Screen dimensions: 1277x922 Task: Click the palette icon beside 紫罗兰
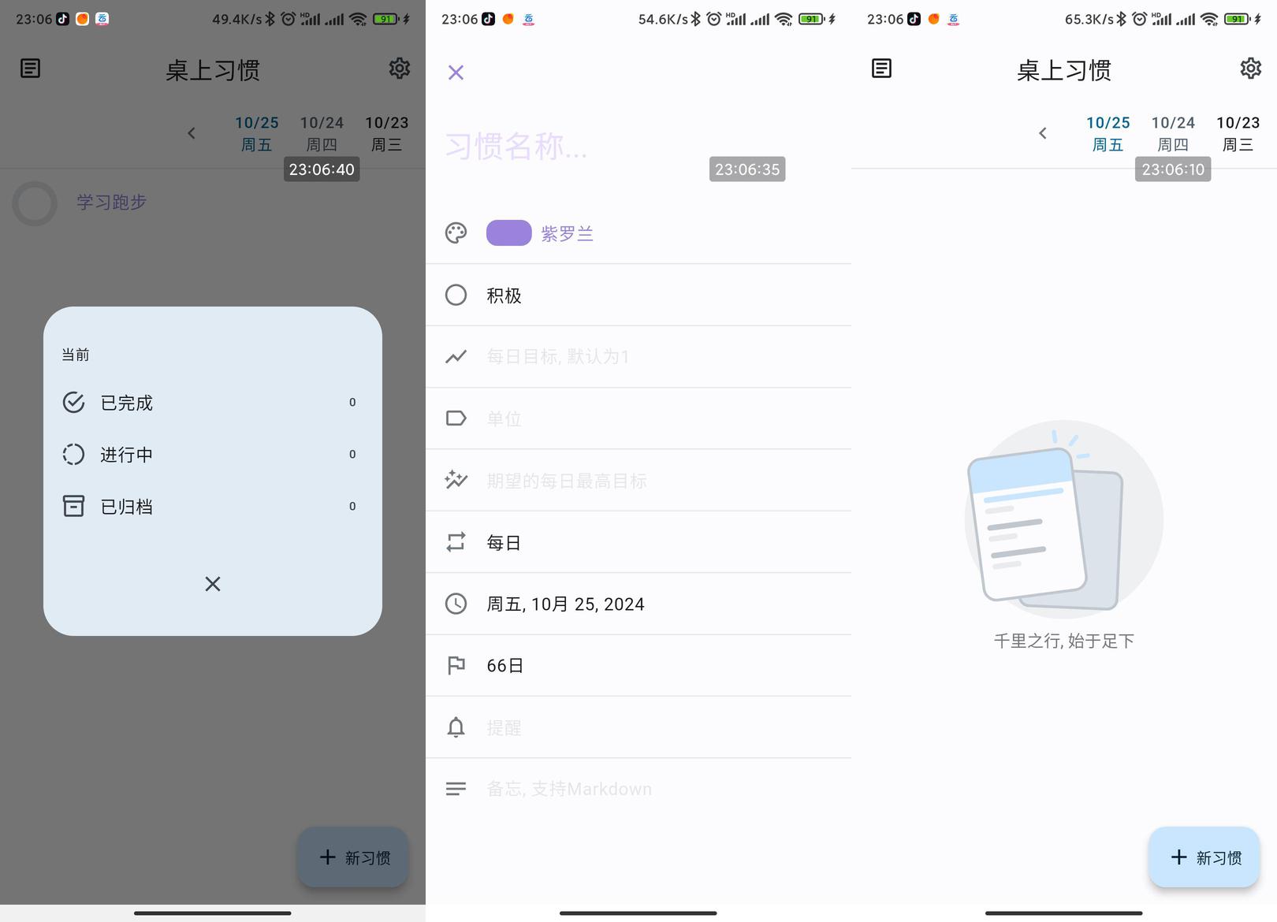[x=456, y=233]
